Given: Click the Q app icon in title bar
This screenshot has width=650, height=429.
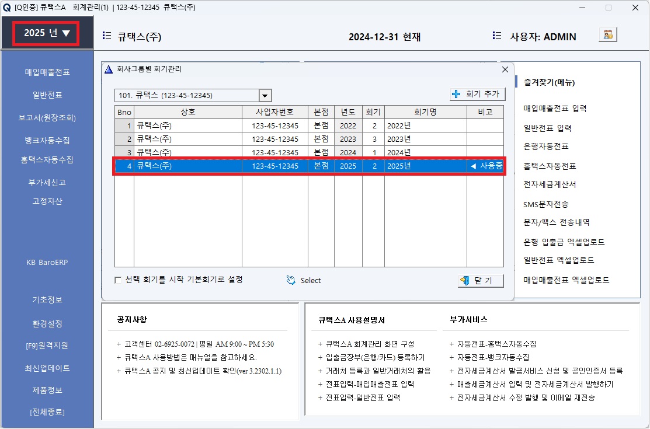Looking at the screenshot, I should tap(6, 8).
